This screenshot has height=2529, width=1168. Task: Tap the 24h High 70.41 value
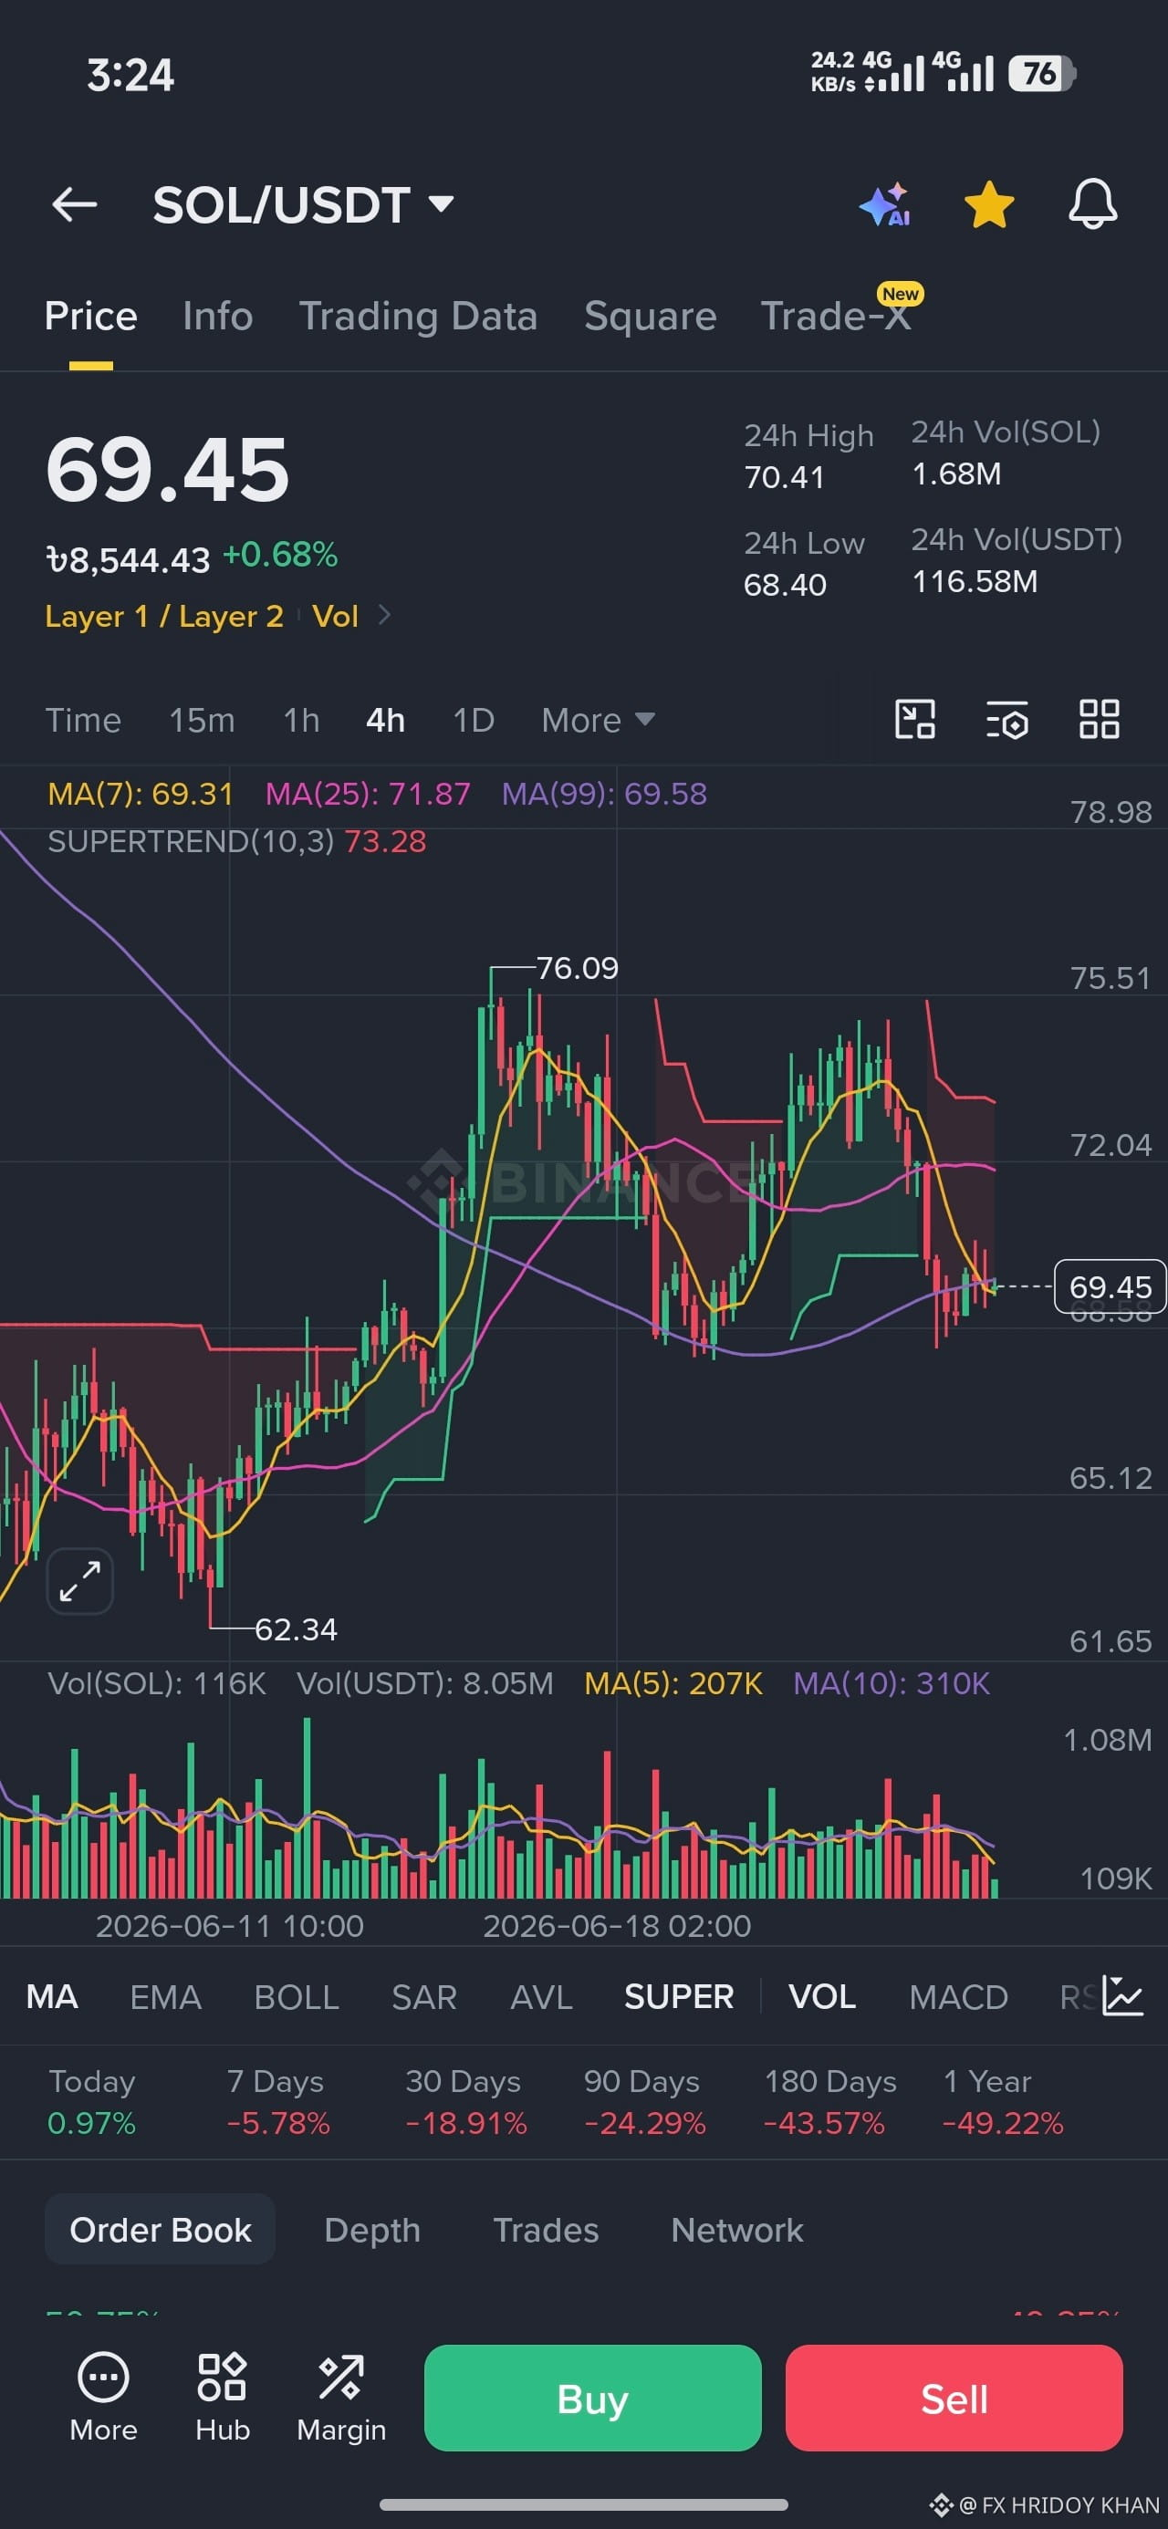pyautogui.click(x=784, y=477)
